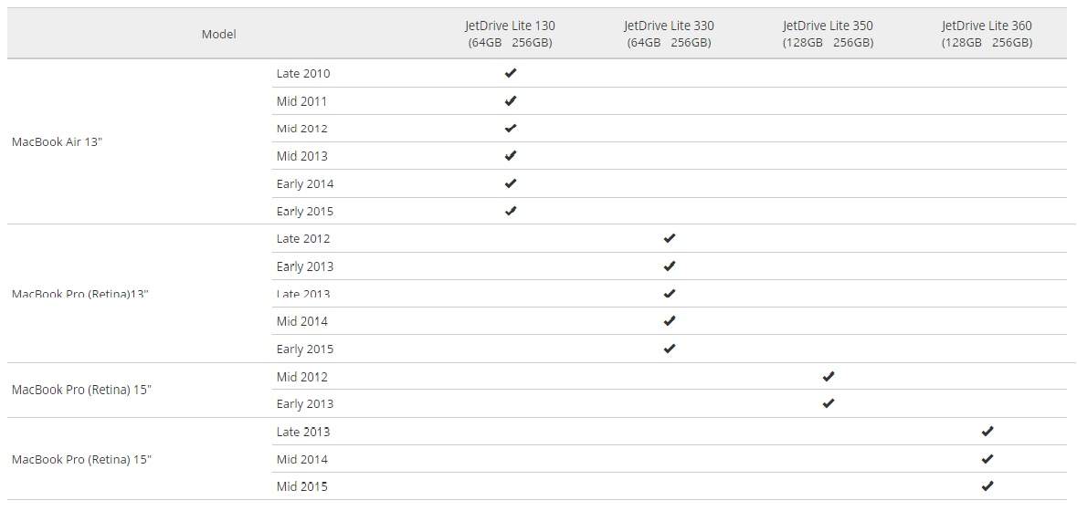1077x511 pixels.
Task: Click the checkmark in the Late 2012 row
Action: click(x=670, y=238)
